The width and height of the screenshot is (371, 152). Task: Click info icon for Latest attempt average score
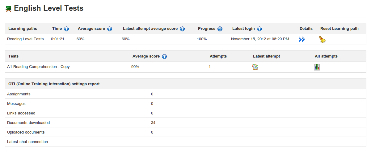[x=182, y=29]
